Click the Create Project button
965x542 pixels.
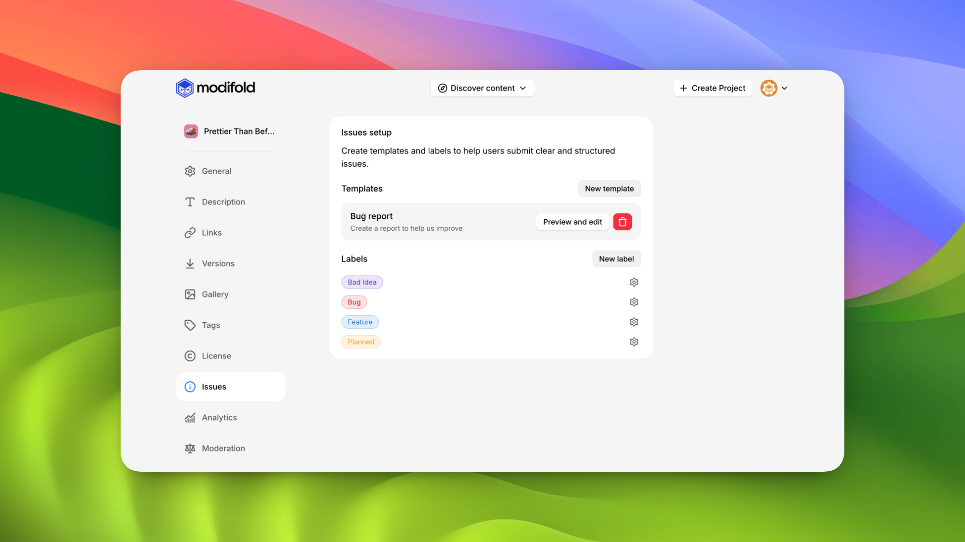712,88
